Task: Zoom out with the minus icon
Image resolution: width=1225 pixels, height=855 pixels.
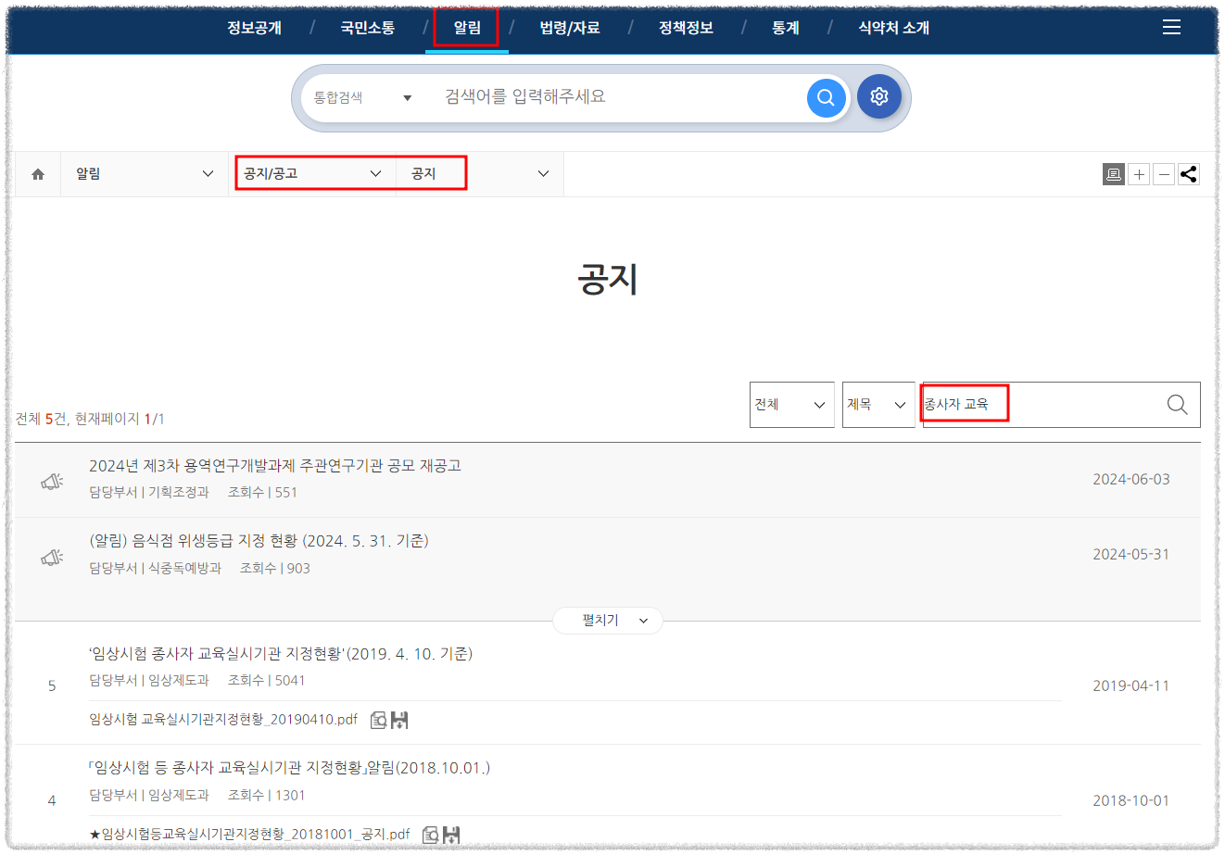Action: 1164,174
